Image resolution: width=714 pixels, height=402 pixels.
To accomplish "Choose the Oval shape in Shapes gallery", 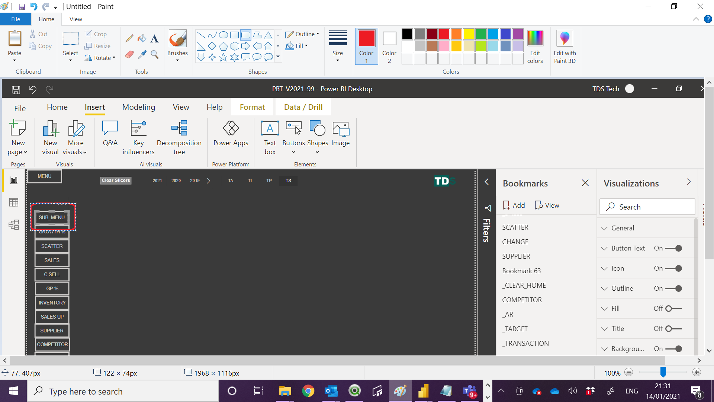I will 223,35.
